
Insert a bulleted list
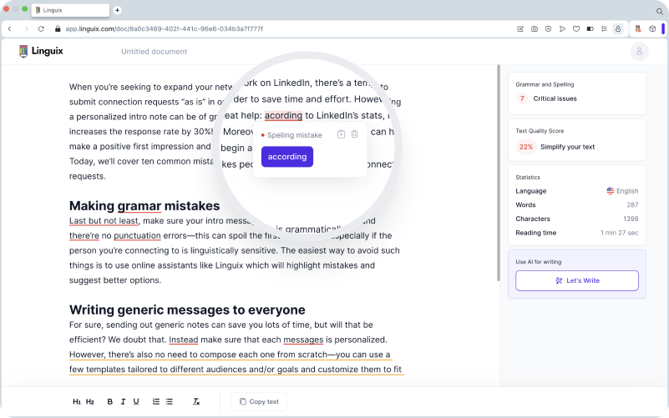click(170, 401)
